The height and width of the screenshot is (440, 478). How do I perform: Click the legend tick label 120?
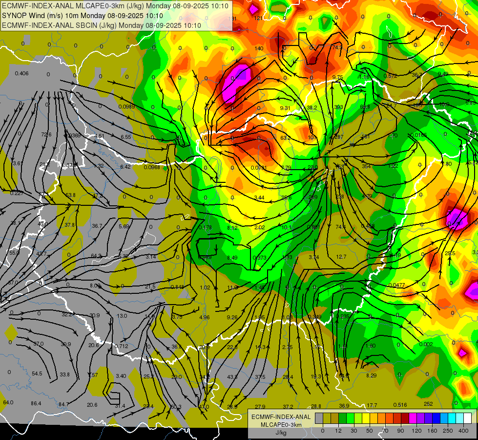tap(417, 431)
